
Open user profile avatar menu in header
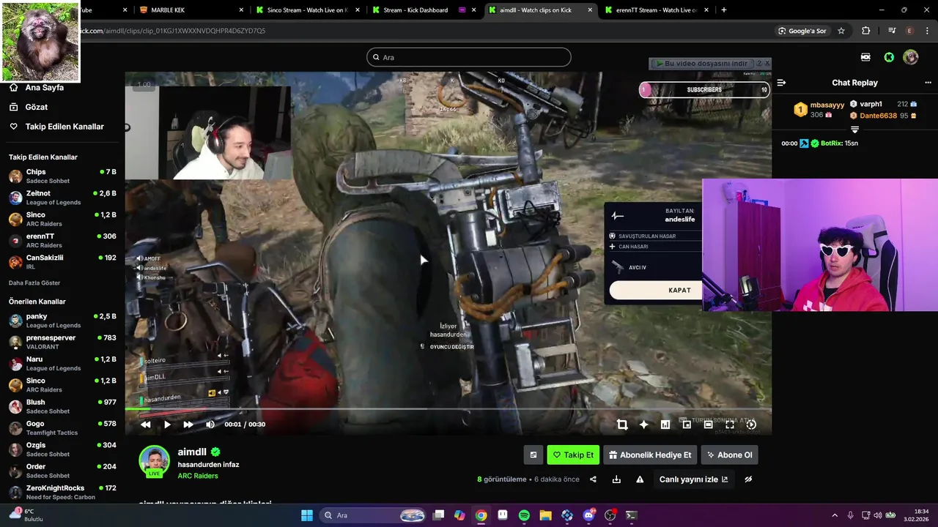911,57
